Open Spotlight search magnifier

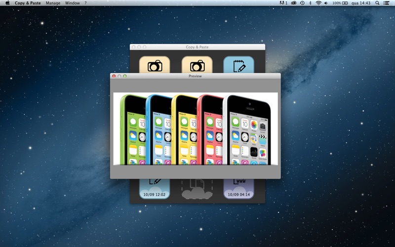click(377, 3)
